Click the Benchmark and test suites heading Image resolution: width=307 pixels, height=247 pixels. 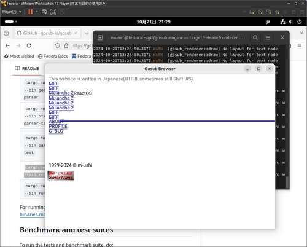tap(66, 230)
